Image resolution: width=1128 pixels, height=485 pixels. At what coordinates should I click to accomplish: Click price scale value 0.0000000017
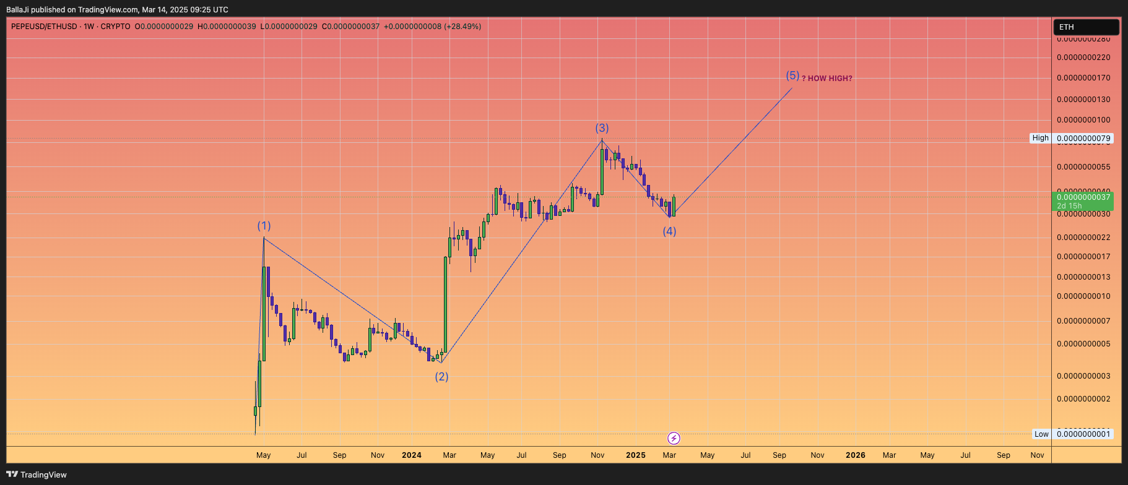[1083, 257]
